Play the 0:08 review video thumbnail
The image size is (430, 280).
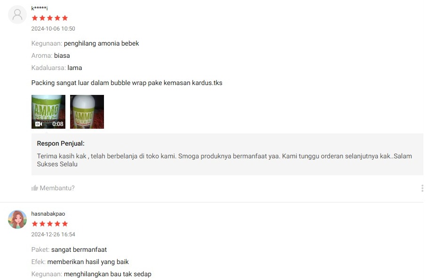(x=48, y=112)
